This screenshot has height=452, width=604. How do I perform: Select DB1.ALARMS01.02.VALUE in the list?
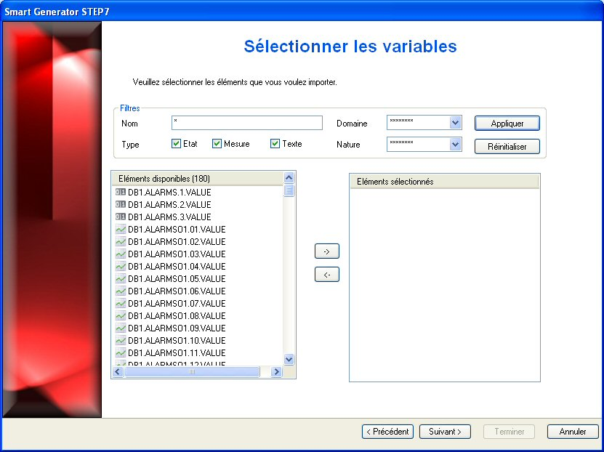pos(177,242)
